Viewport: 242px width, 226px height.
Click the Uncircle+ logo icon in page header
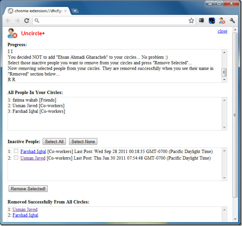pos(12,33)
